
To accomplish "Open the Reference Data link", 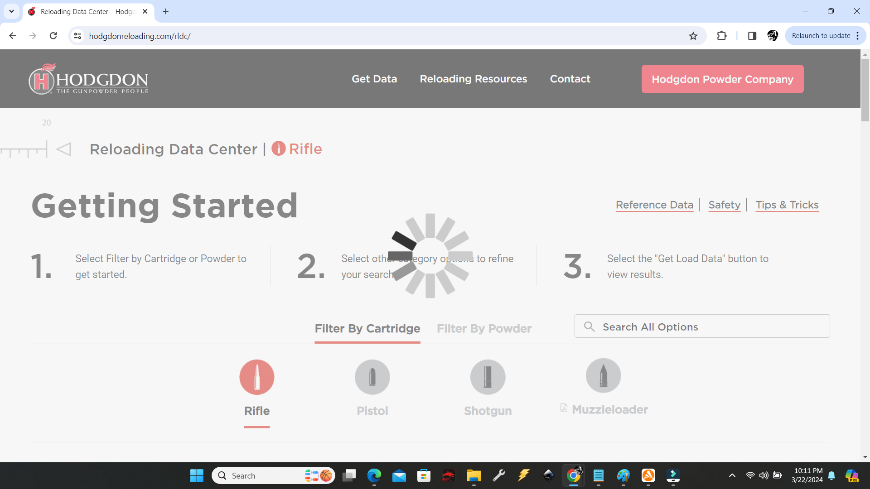I will tap(654, 205).
